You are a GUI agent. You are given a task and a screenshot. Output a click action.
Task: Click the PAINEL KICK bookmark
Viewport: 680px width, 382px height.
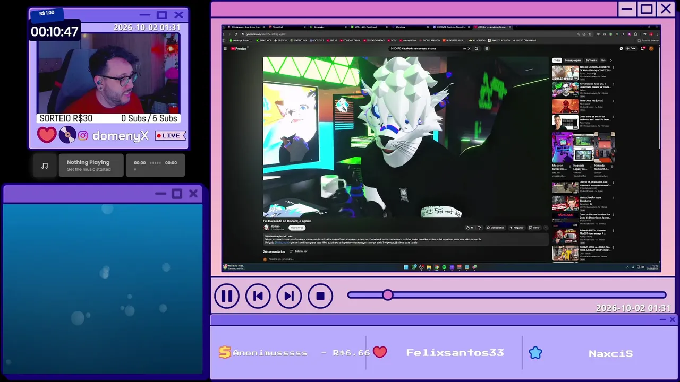[264, 40]
